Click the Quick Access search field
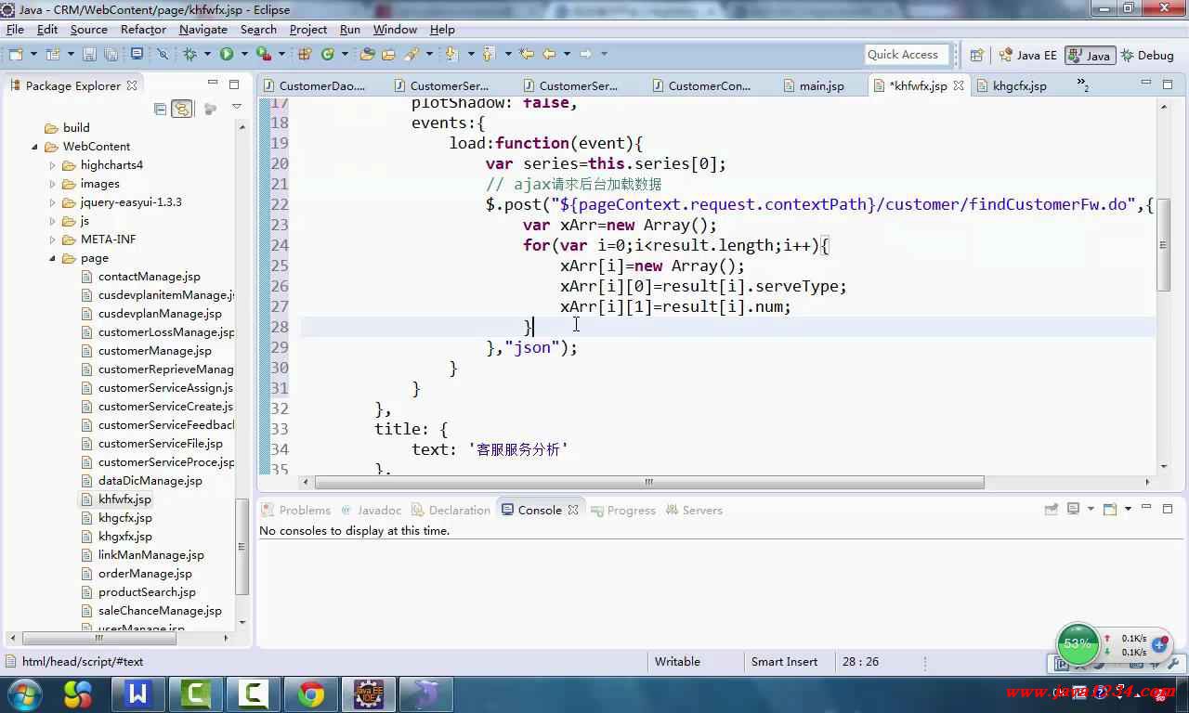 907,55
